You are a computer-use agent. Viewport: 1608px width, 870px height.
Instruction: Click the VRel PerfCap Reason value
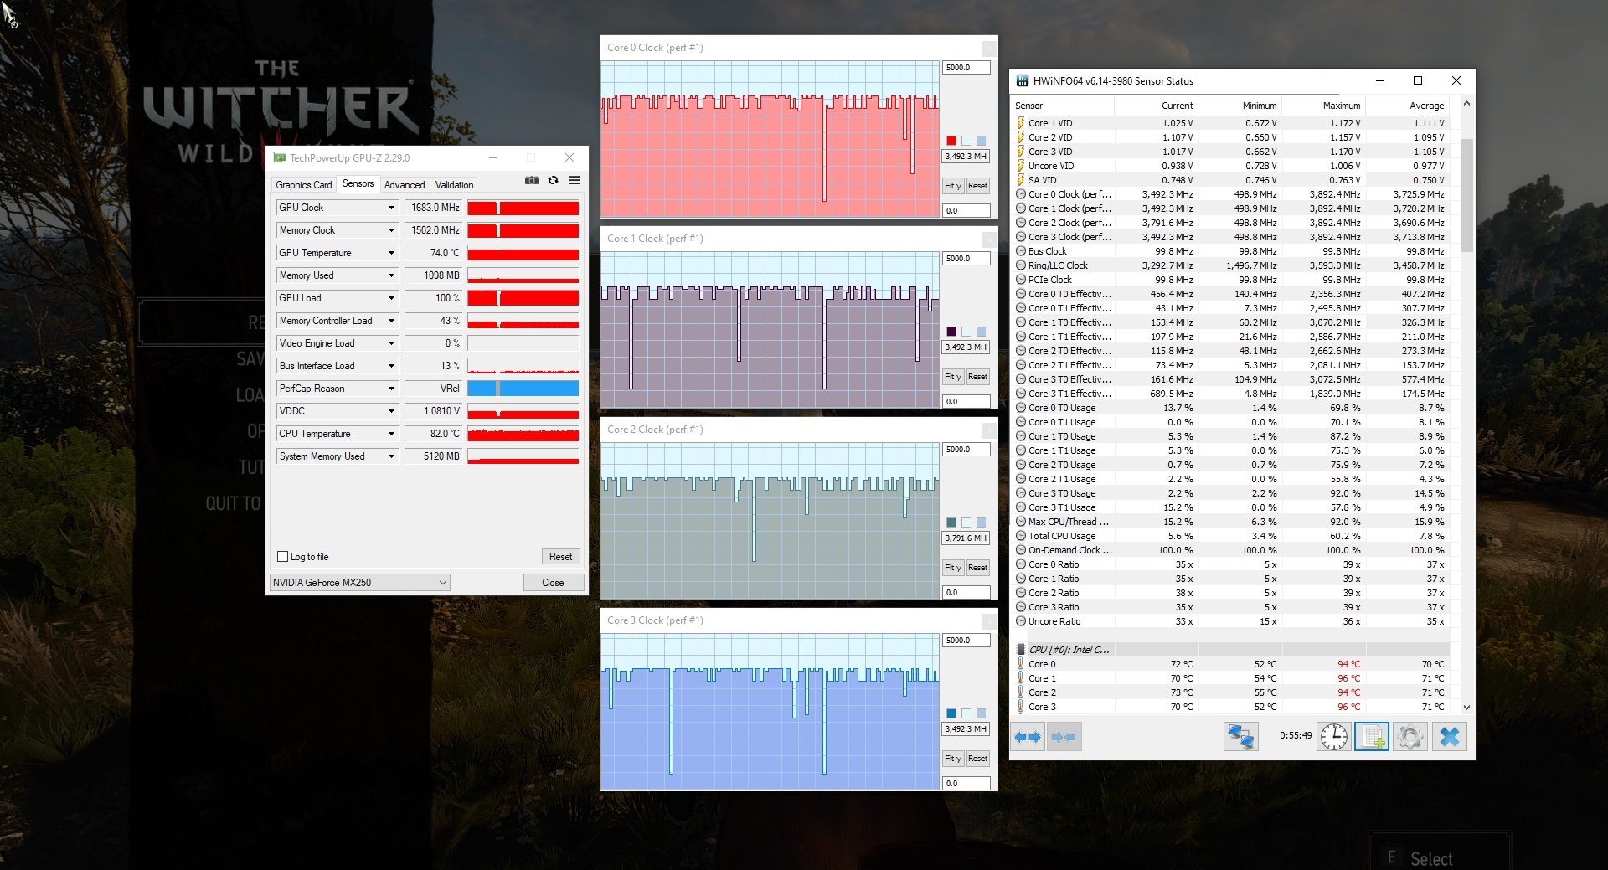[434, 389]
